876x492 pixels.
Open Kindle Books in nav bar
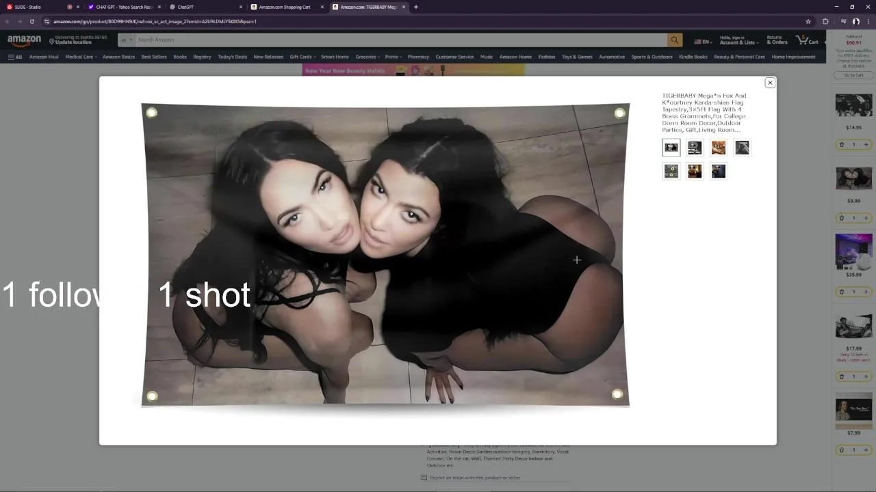(693, 57)
